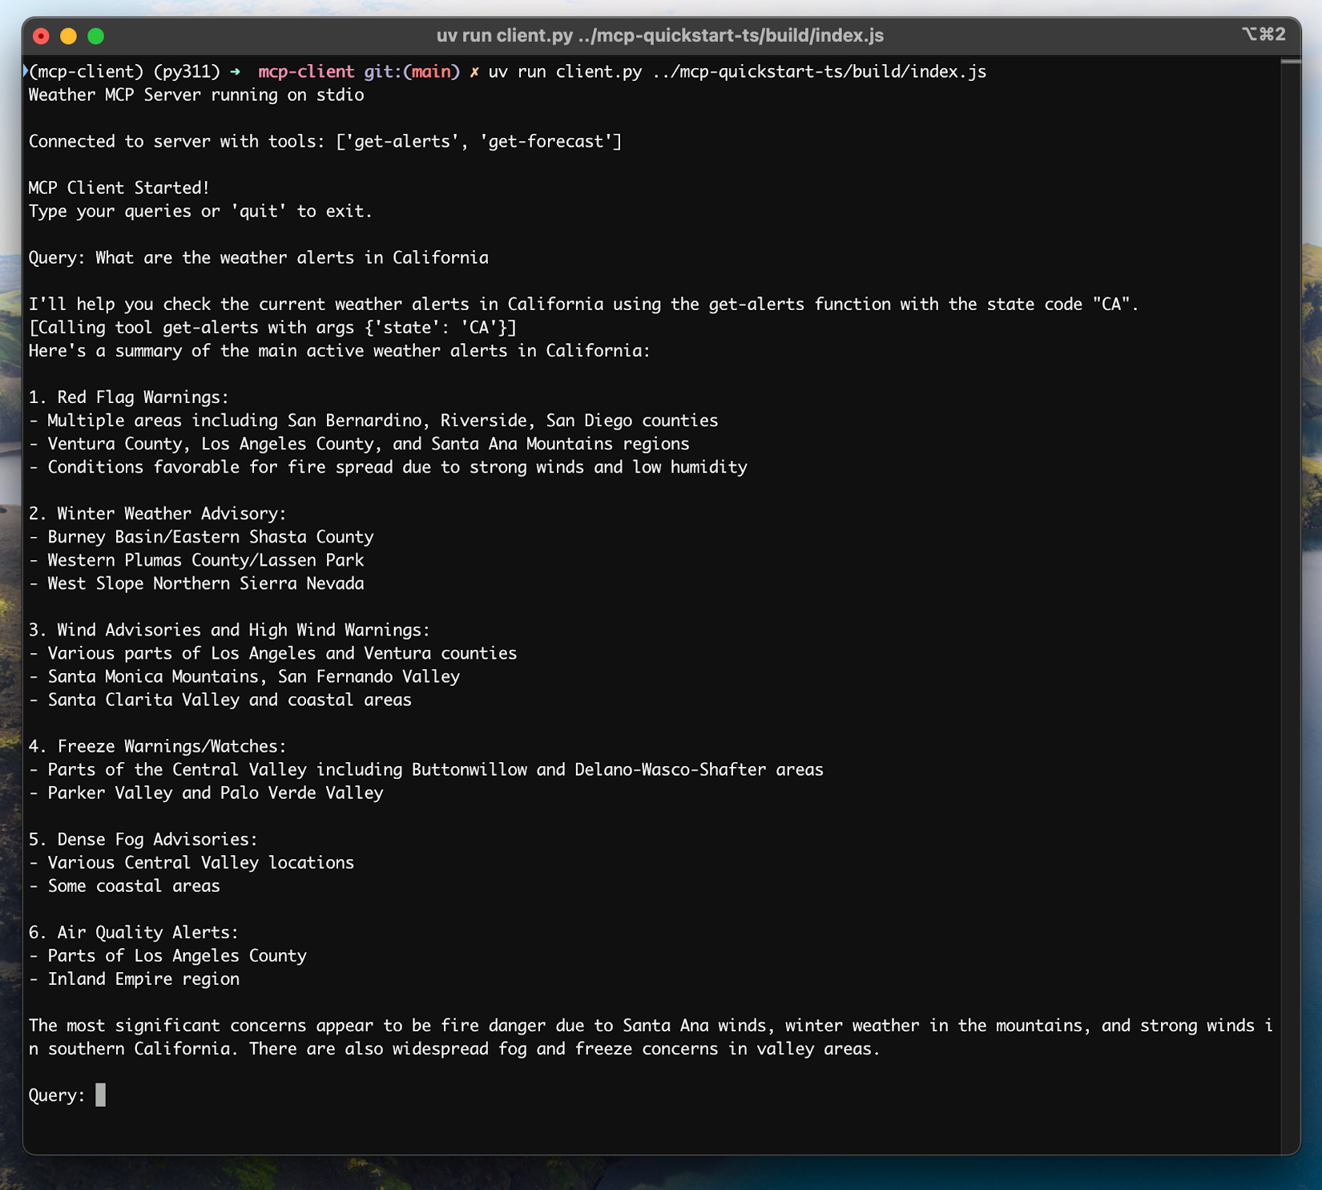Click the shell prompt arrow glyph
The image size is (1322, 1190).
coord(234,71)
